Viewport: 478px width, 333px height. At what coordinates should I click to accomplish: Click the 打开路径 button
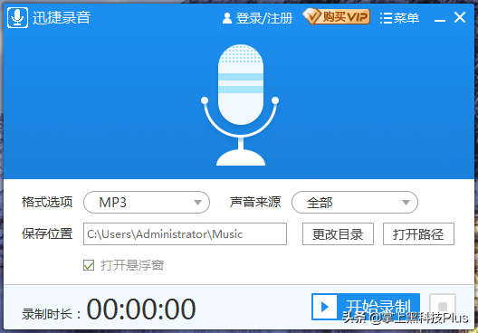click(418, 234)
